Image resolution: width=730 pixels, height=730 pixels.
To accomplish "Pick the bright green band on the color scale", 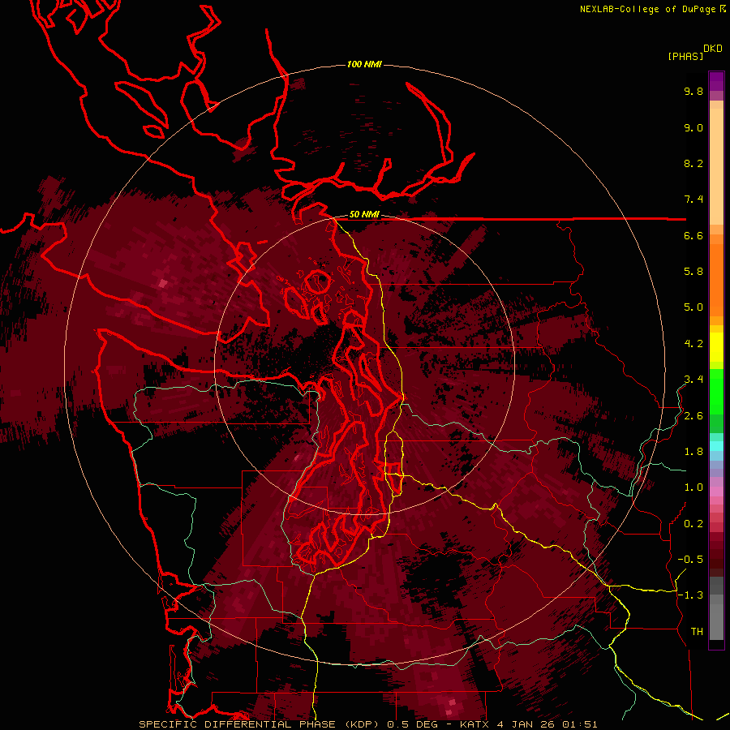I will coord(716,391).
